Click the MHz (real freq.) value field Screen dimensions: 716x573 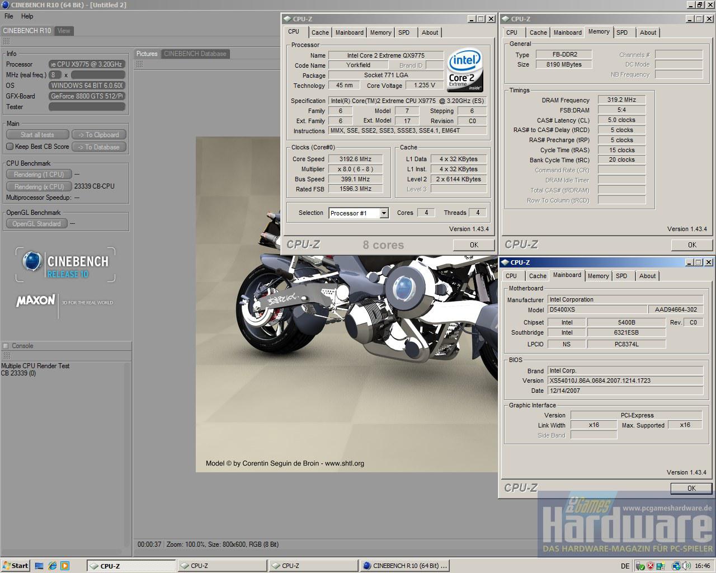(55, 75)
